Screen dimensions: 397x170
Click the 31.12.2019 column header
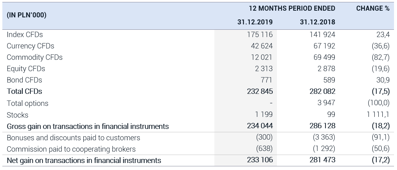tap(255, 22)
